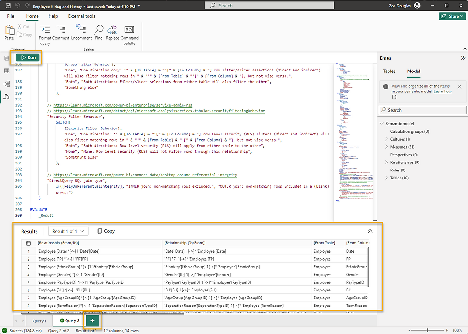Open the Result 1 of 1 dropdown
The height and width of the screenshot is (334, 468).
(x=68, y=231)
